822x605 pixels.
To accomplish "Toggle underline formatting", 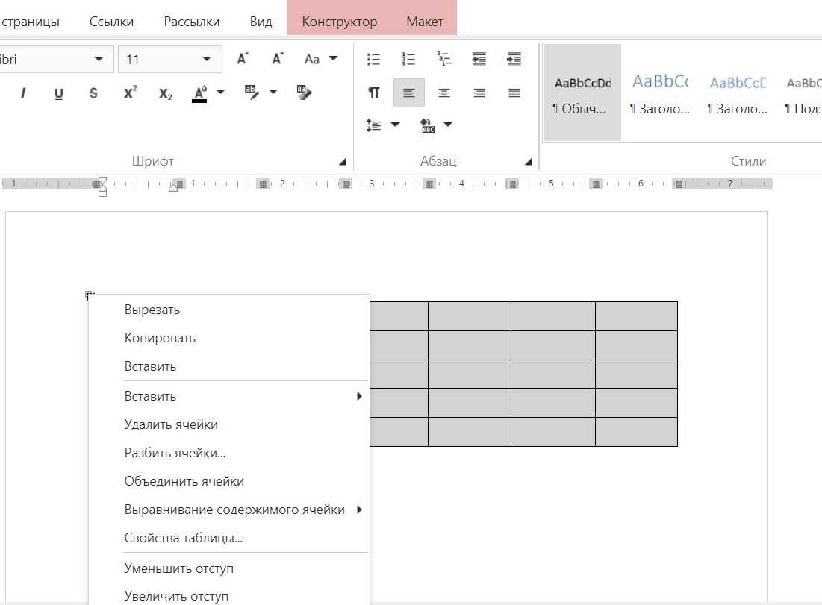I will (59, 93).
